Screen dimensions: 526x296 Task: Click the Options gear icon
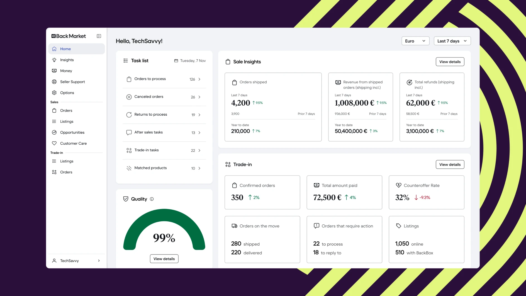[x=54, y=93]
